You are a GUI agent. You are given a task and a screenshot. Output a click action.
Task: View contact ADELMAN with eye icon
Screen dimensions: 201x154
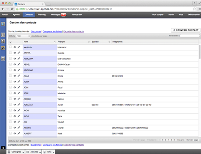tap(15, 105)
